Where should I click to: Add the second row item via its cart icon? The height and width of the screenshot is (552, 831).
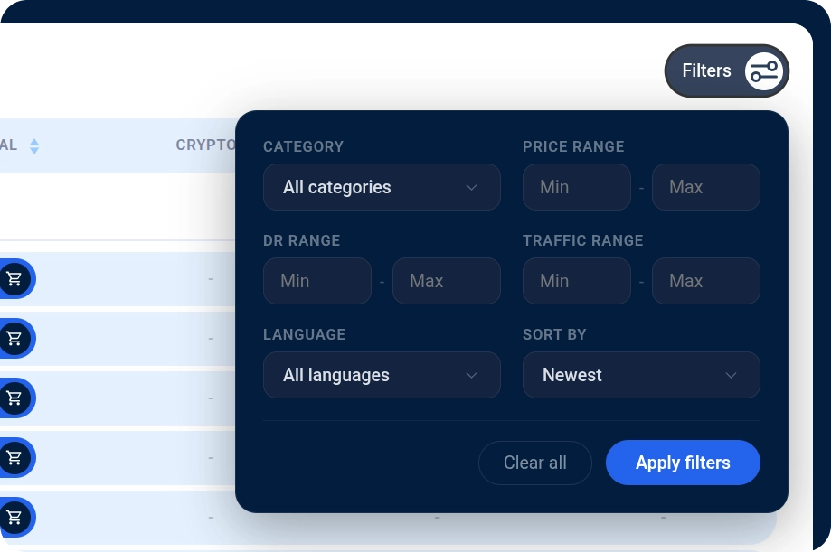coord(14,338)
